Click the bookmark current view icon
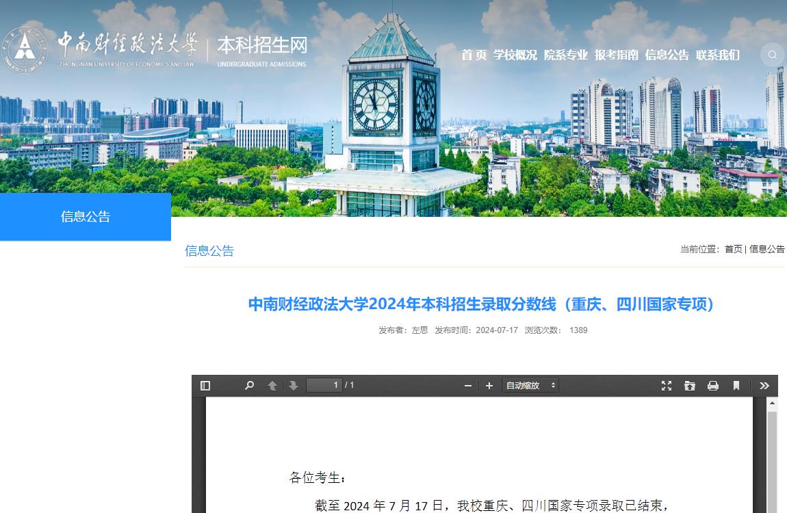This screenshot has height=513, width=787. click(736, 386)
